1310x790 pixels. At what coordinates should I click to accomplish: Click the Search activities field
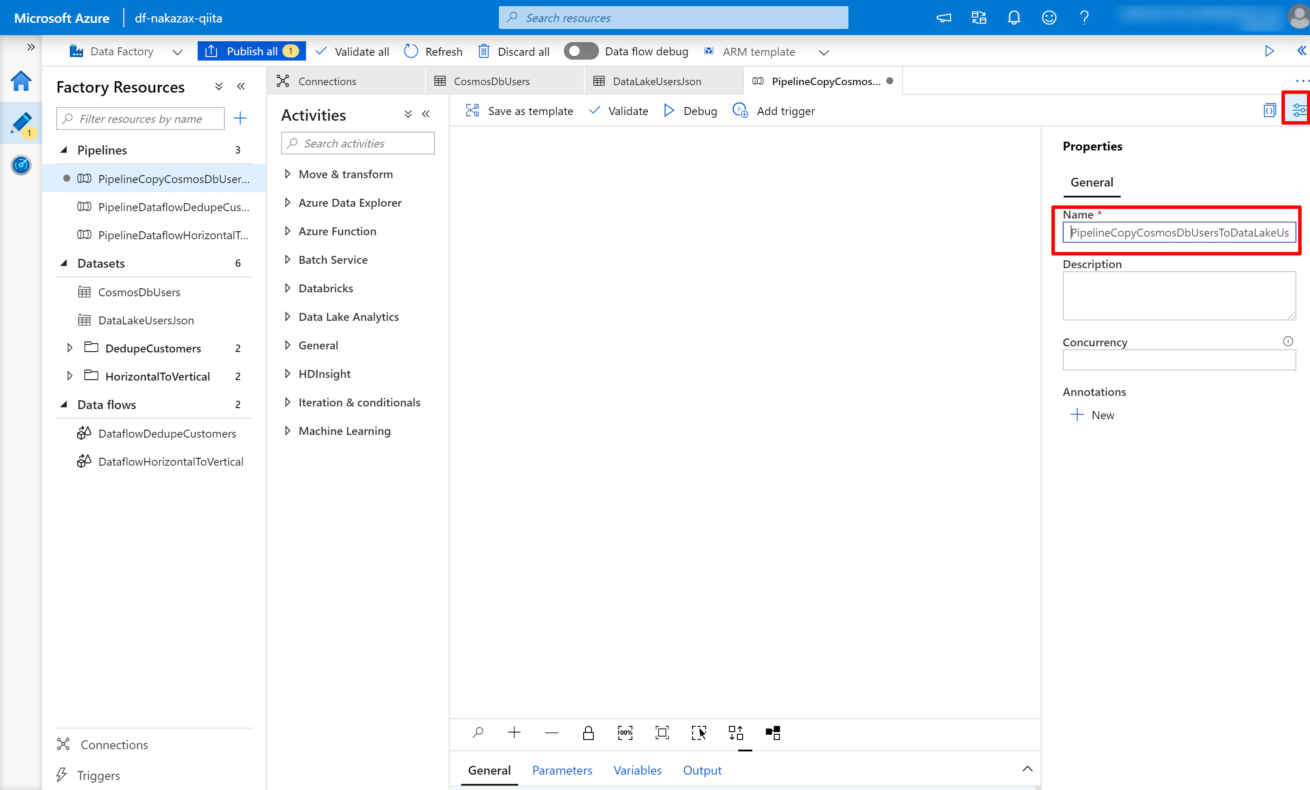point(358,144)
